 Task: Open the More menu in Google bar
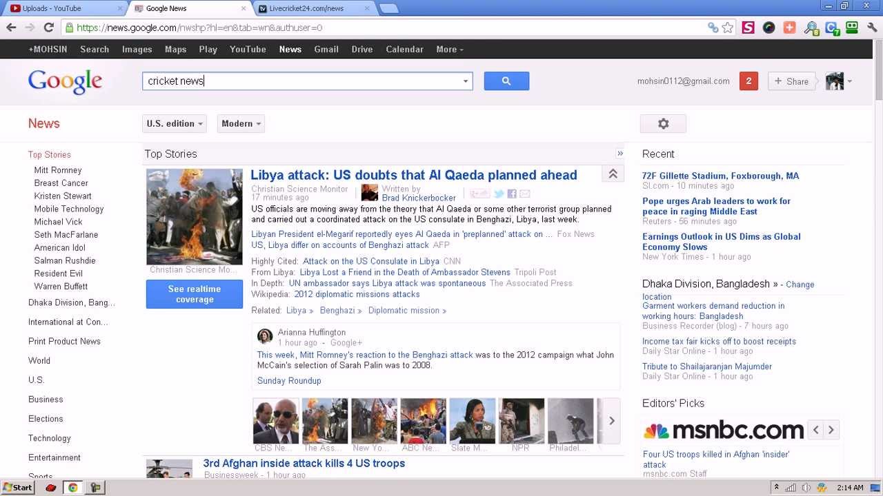(x=450, y=49)
